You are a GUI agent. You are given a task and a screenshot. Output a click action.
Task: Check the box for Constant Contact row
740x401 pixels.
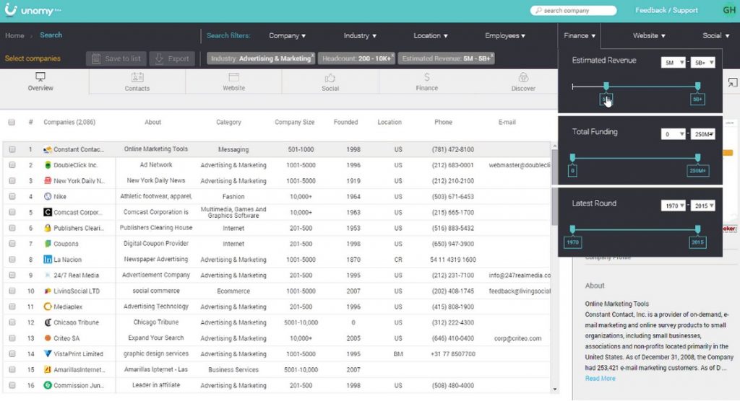tap(12, 149)
